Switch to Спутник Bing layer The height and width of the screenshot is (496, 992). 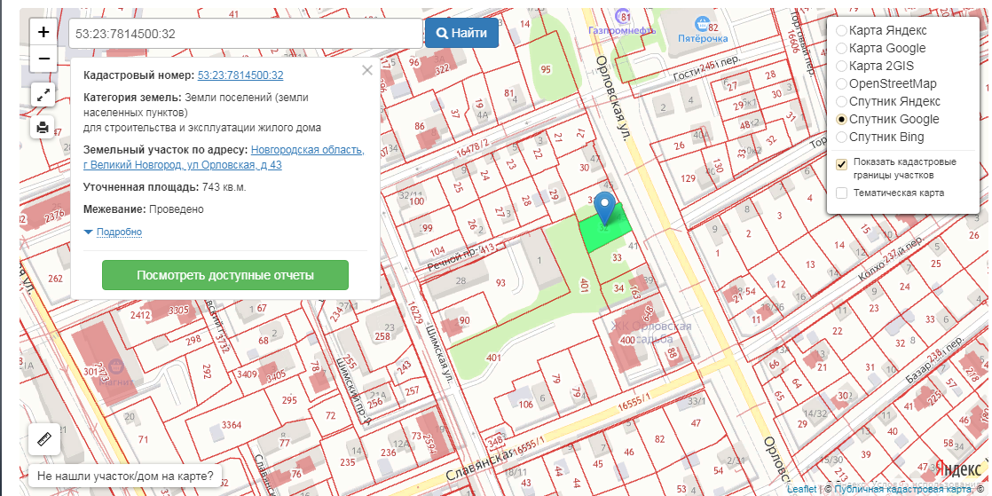point(841,137)
